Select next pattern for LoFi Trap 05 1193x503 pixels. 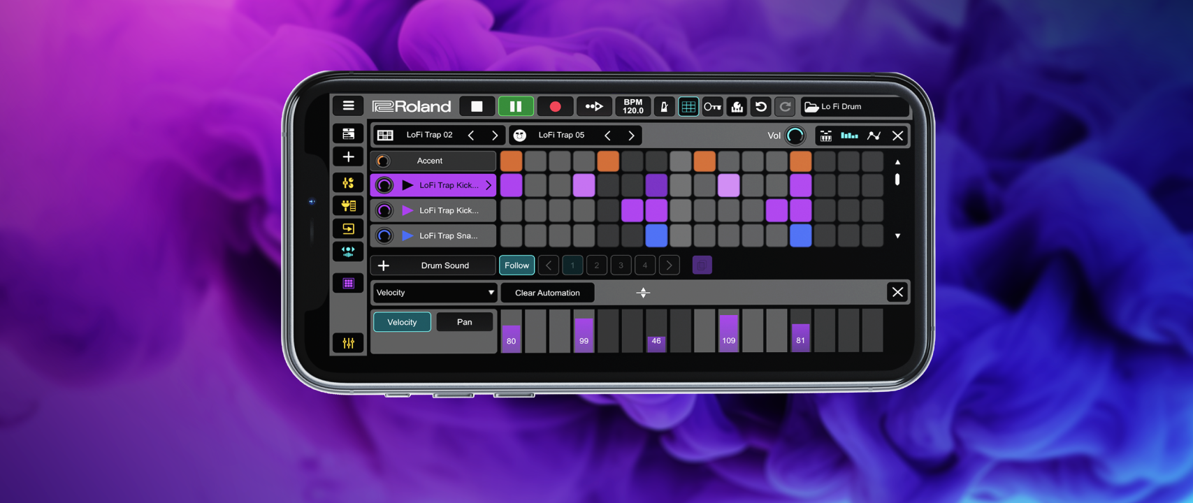(631, 135)
